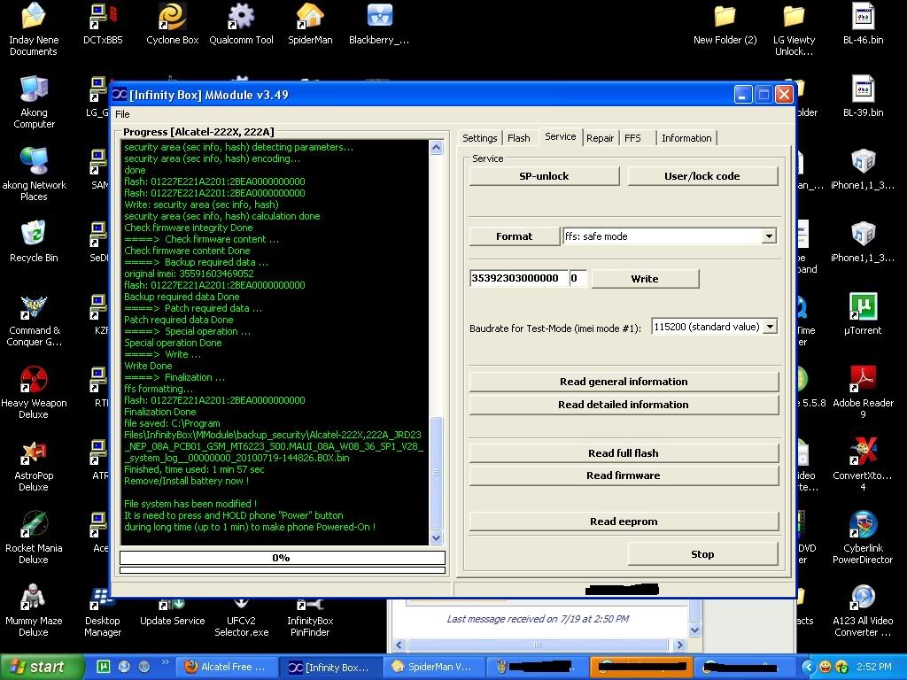The height and width of the screenshot is (680, 907).
Task: Launch ConvertXtoDVD 4 desktop shortcut
Action: [x=863, y=465]
